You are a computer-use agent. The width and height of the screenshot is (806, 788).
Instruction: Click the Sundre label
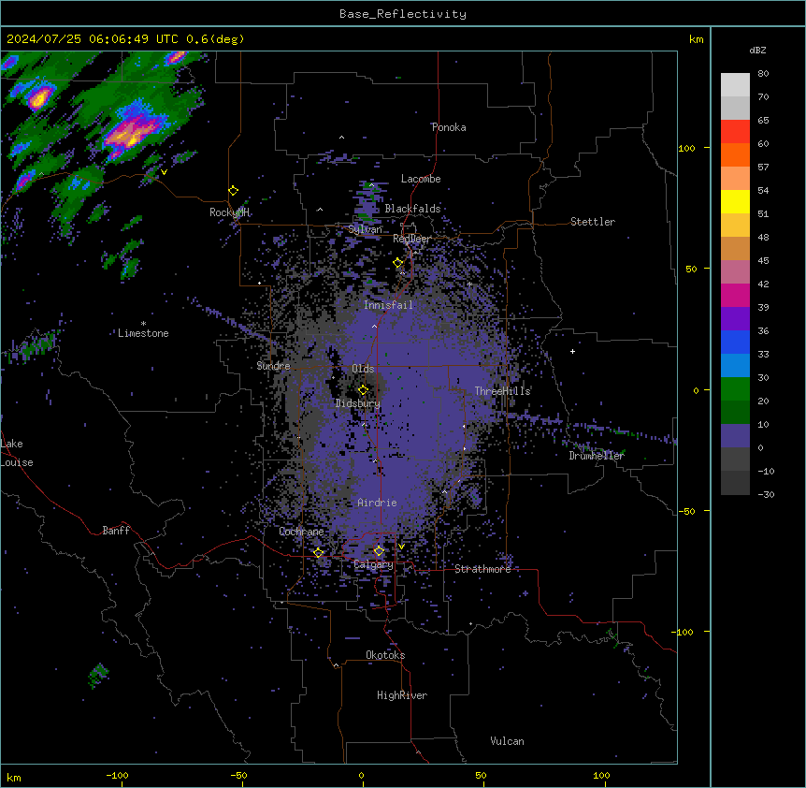273,366
